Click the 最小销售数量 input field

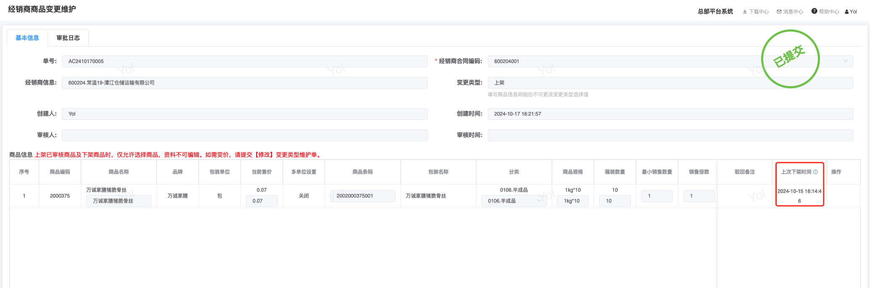(x=657, y=196)
